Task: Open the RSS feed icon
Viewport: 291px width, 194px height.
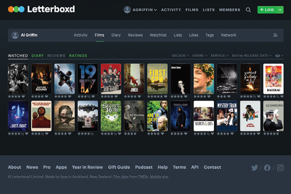Action: coord(275,35)
